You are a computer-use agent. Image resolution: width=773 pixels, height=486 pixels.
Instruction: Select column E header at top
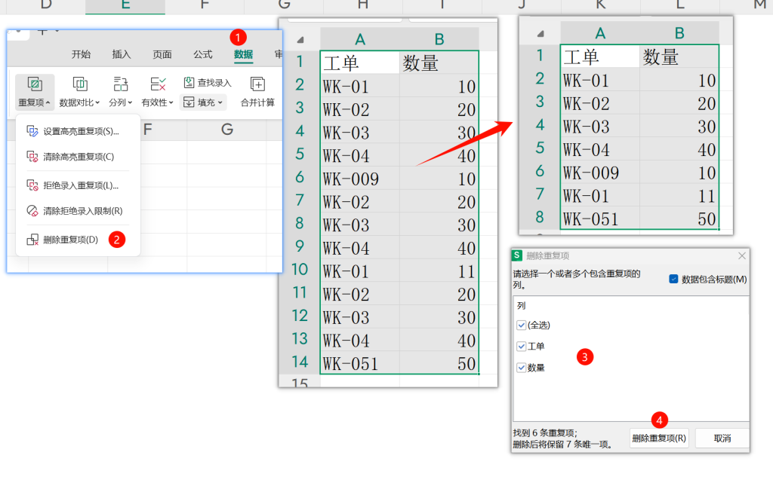pyautogui.click(x=125, y=5)
